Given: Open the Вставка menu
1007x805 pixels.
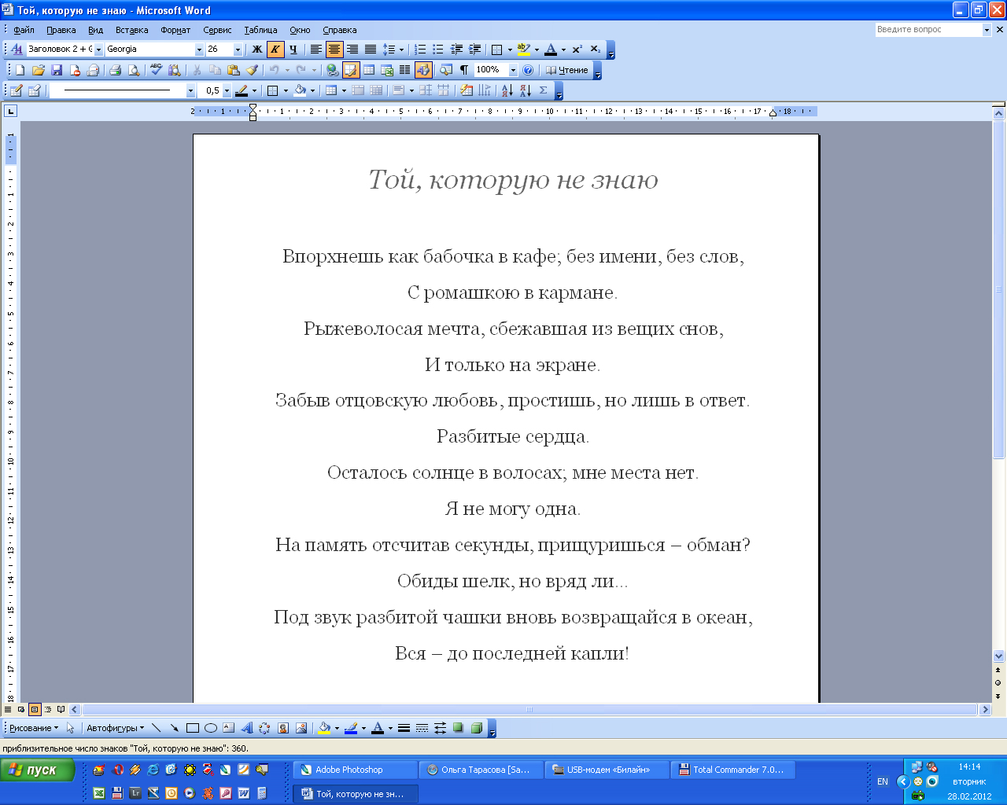Looking at the screenshot, I should coord(131,30).
